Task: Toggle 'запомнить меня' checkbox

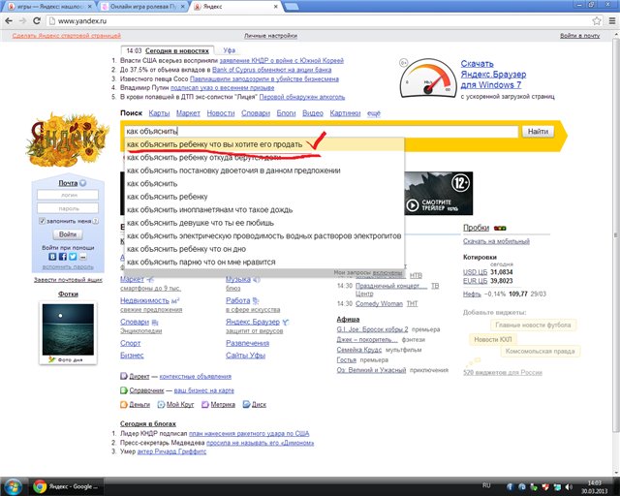Action: point(42,221)
